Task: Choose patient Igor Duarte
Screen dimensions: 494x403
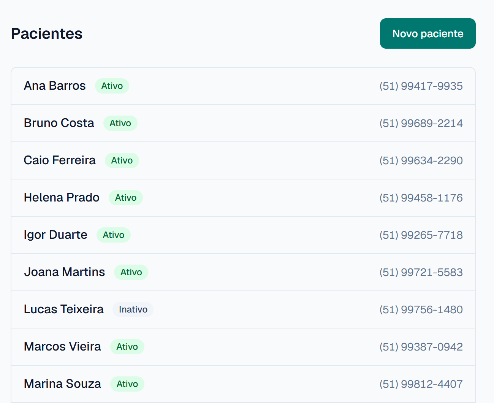Action: pyautogui.click(x=243, y=235)
